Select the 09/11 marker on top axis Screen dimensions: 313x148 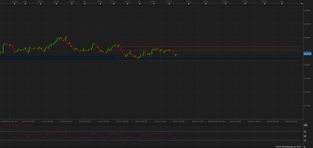(100, 4)
